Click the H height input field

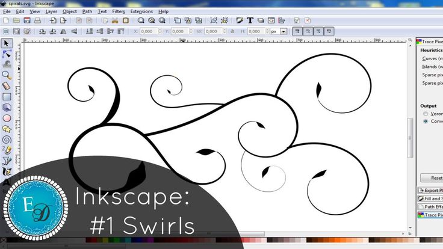point(256,31)
